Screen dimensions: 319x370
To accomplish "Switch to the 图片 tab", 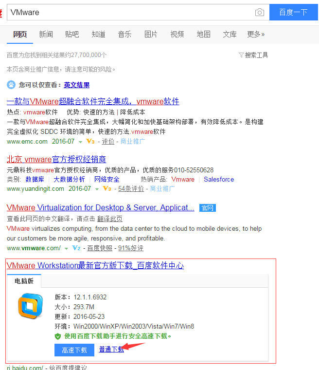I will 151,35.
